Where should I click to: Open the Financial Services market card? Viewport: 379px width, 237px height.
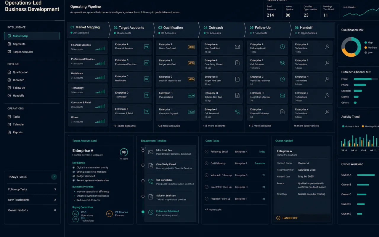(88, 47)
